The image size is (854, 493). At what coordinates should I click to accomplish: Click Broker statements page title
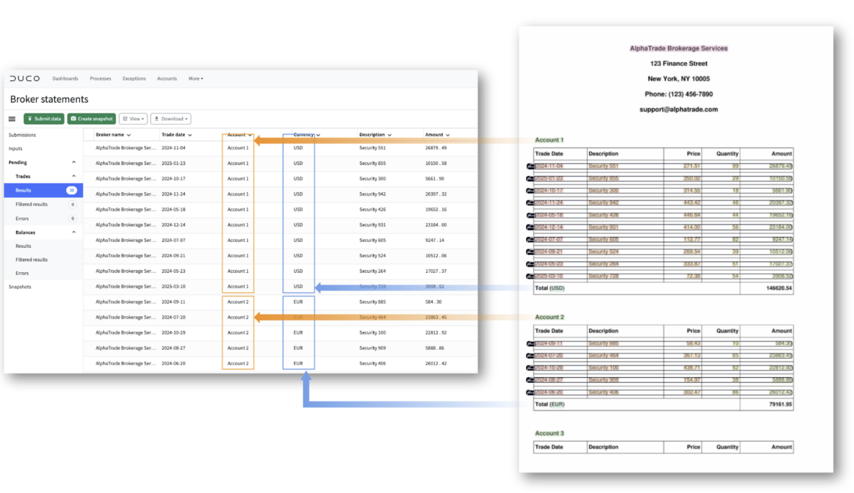click(x=49, y=99)
